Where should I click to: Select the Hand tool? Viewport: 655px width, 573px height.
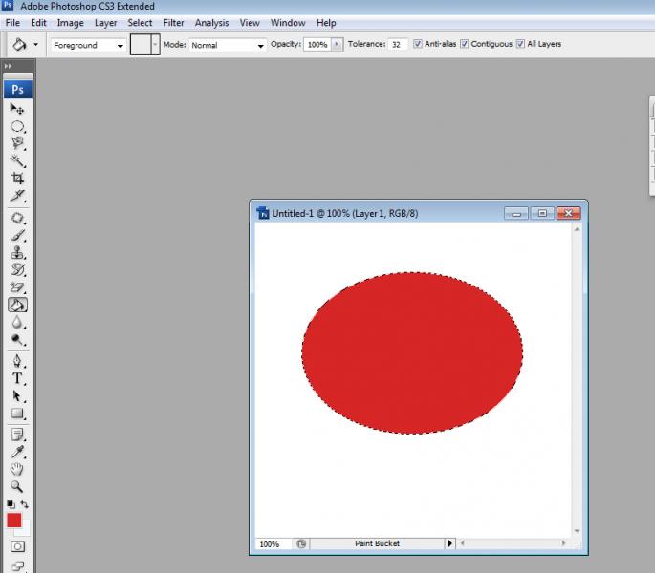(17, 469)
